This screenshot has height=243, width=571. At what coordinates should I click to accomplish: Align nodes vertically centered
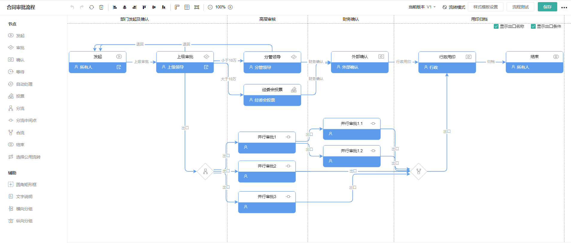(154, 7)
